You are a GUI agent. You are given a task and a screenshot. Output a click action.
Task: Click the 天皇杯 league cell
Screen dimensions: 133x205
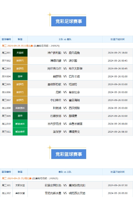[x=20, y=53]
